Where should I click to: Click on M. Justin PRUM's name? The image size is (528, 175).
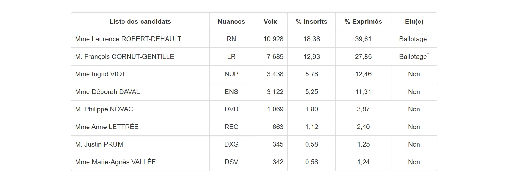(99, 144)
